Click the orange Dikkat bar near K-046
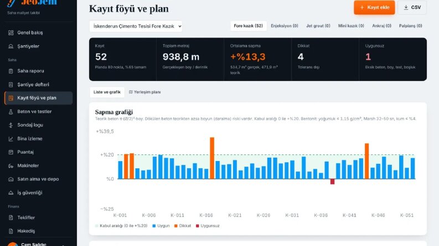The image size is (439, 246). pos(366,161)
